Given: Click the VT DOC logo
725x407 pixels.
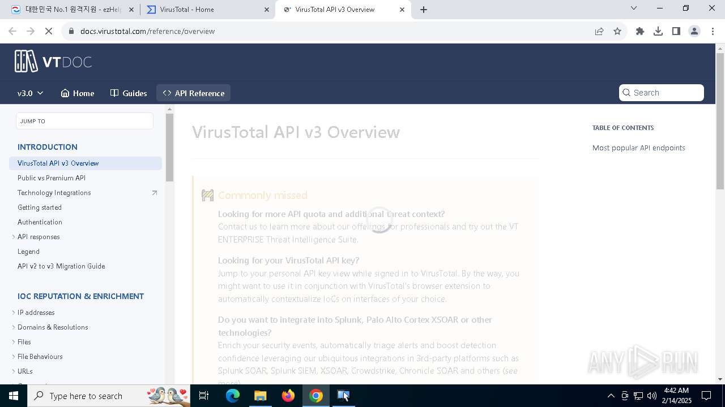Looking at the screenshot, I should click(x=53, y=62).
